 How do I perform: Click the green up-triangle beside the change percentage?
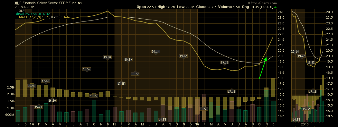pos(276,7)
